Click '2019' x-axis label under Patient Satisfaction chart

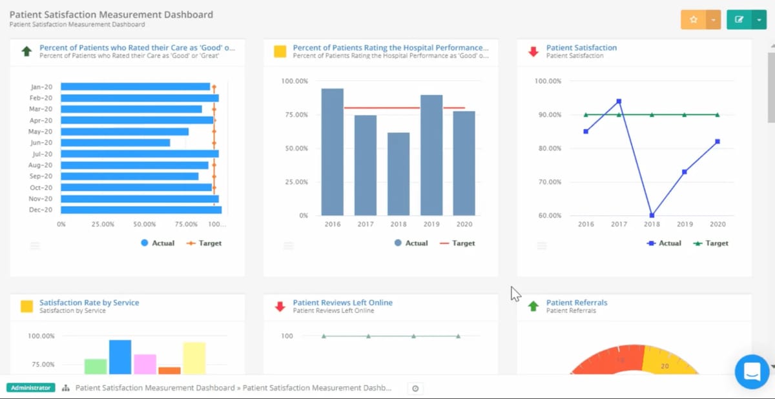tap(685, 225)
